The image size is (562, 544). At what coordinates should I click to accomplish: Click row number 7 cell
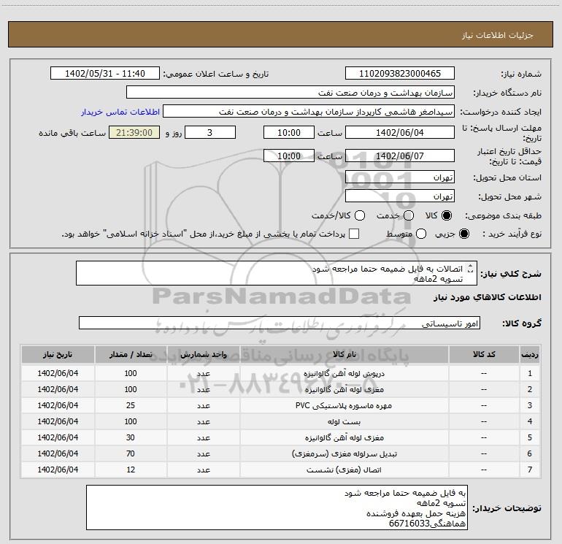pos(530,470)
